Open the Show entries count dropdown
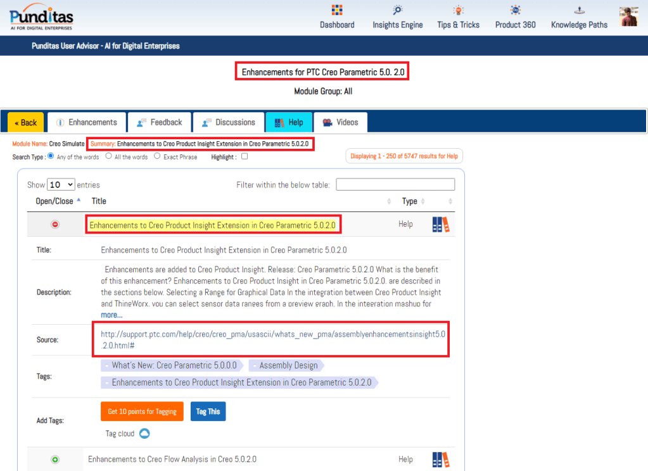 [x=61, y=185]
